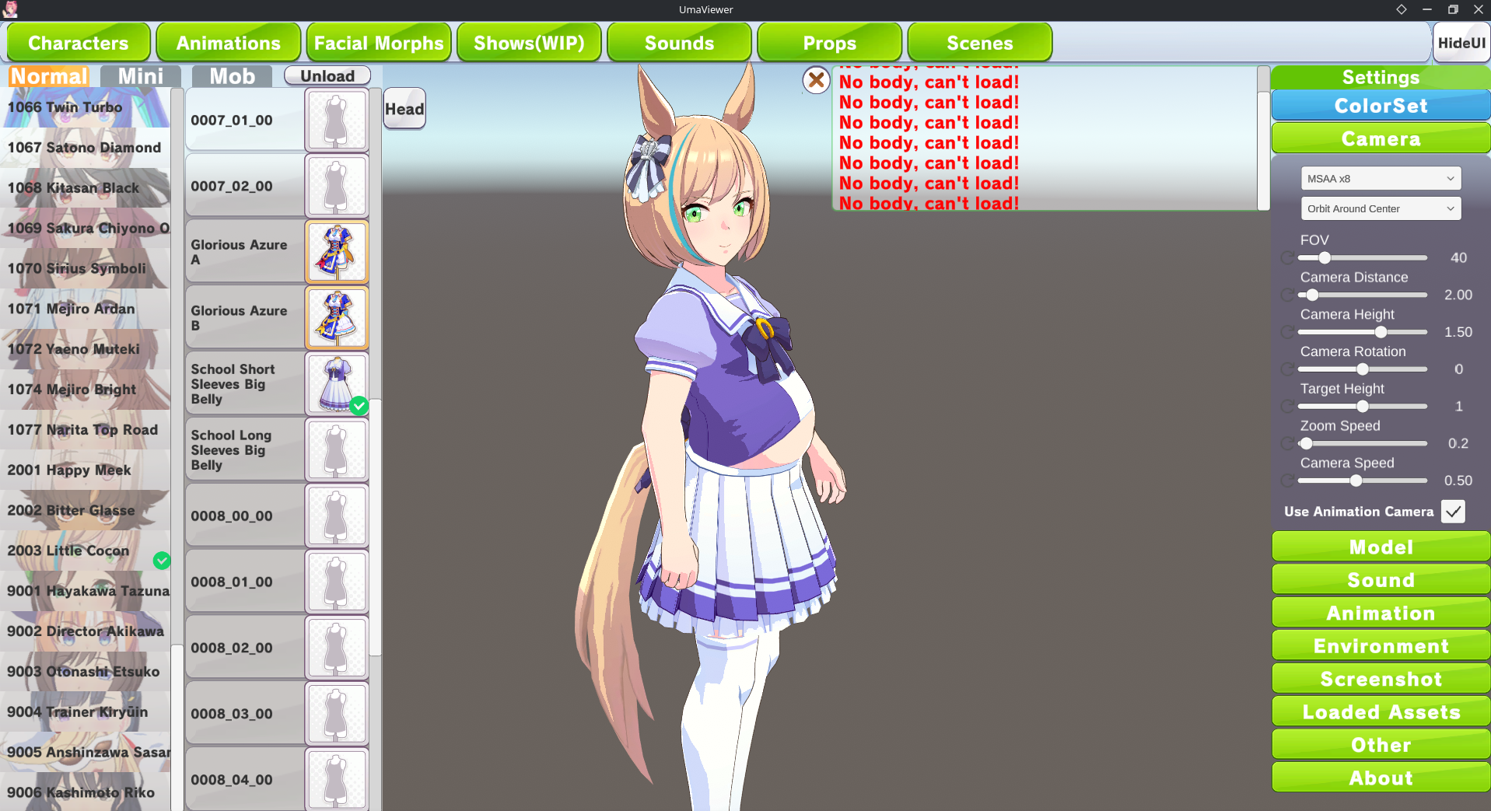This screenshot has width=1491, height=811.
Task: Choose the Glorious Azure A costume icon
Action: 336,252
